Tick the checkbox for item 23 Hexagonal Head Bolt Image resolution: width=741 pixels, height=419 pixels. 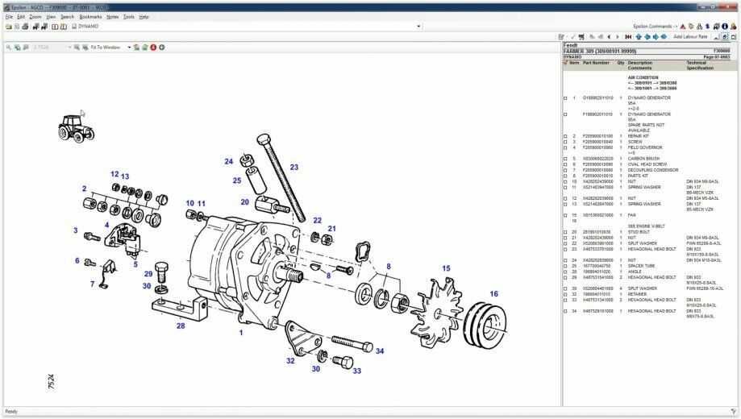pyautogui.click(x=565, y=249)
